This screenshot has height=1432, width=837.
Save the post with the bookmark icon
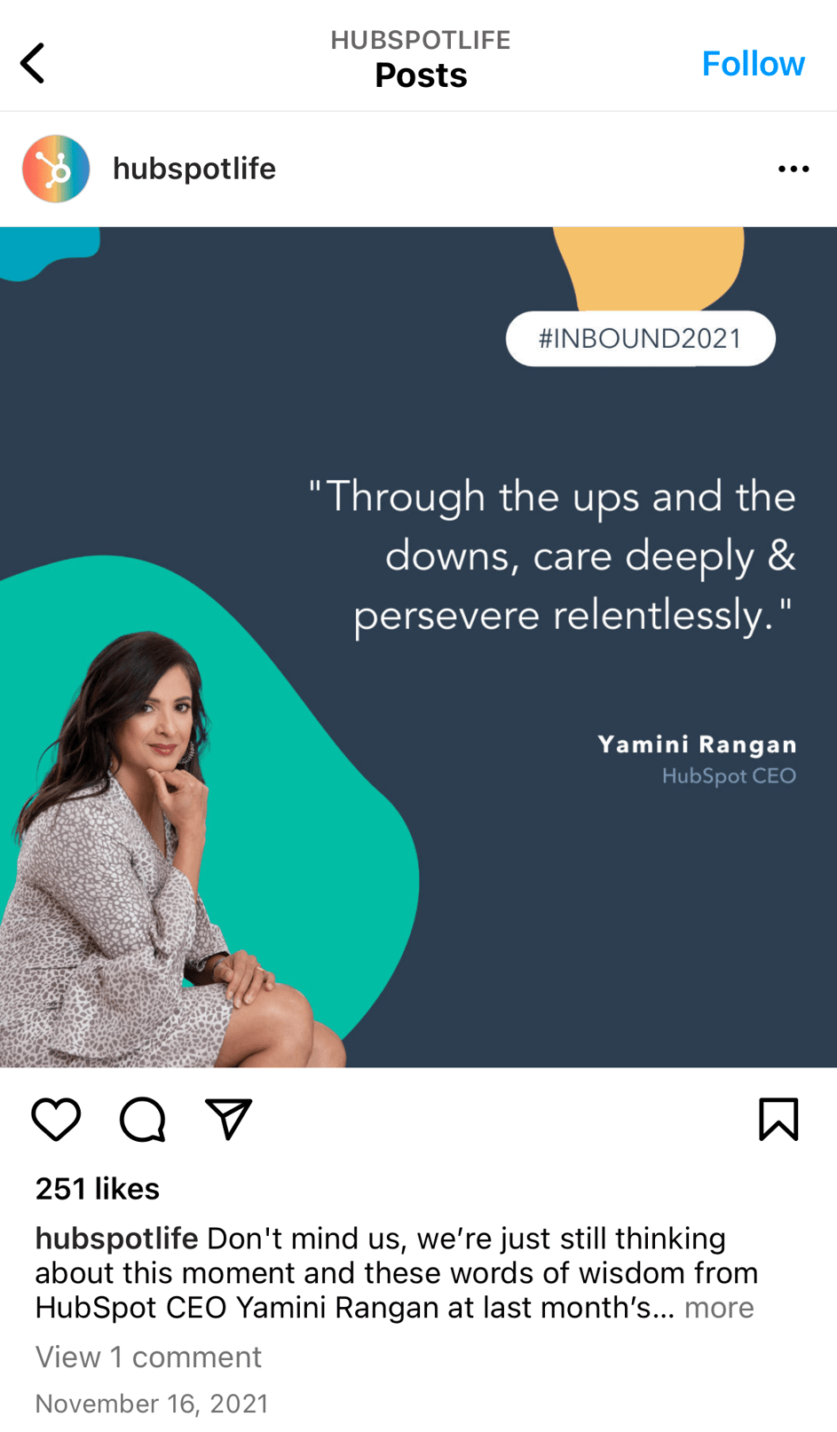point(778,1119)
